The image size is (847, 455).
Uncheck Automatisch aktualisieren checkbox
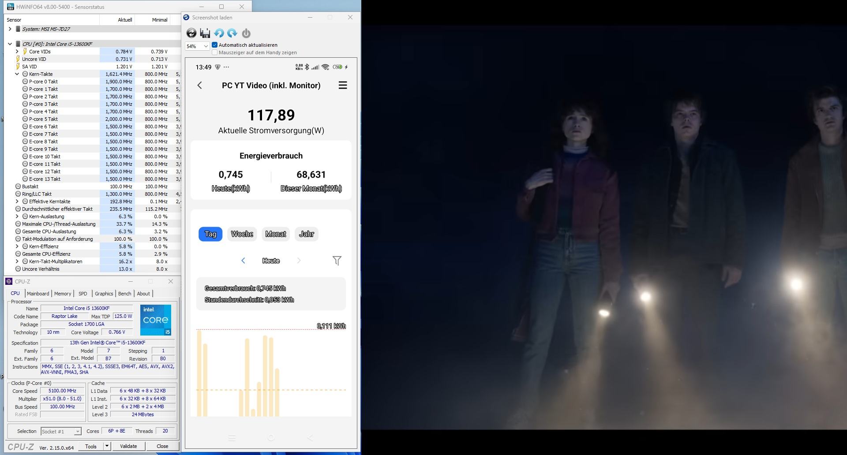point(215,45)
